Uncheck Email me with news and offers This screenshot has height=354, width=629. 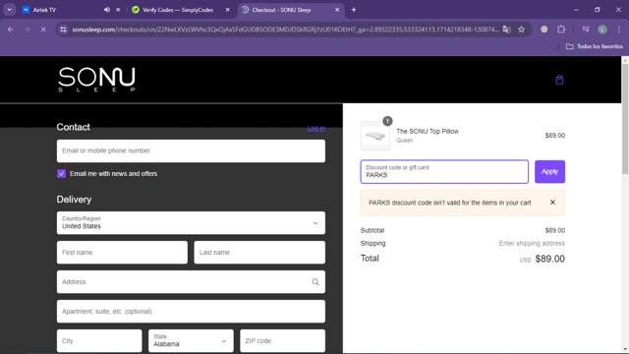[x=61, y=173]
